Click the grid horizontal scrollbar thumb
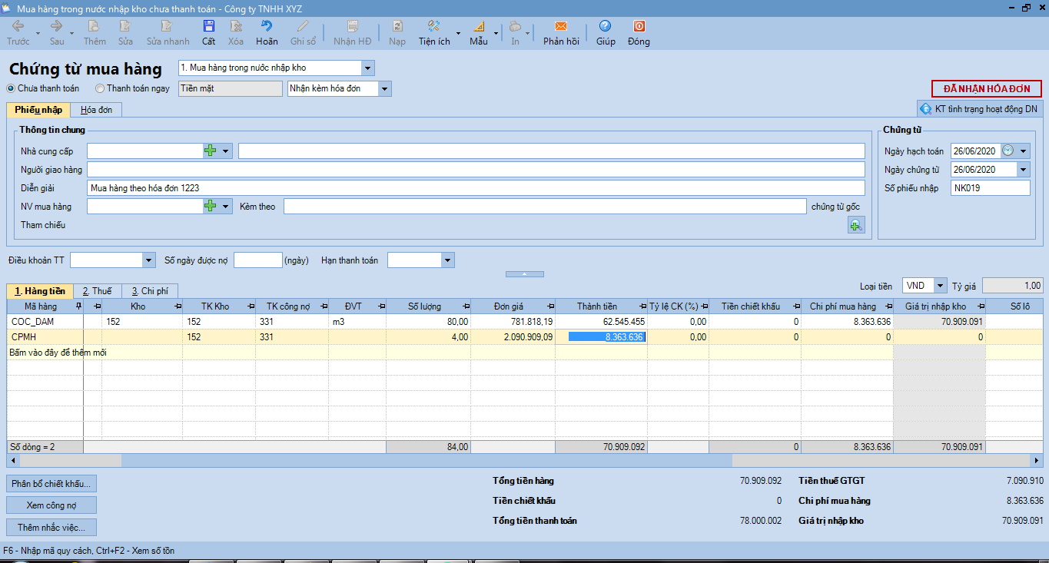The image size is (1049, 563). 427,460
